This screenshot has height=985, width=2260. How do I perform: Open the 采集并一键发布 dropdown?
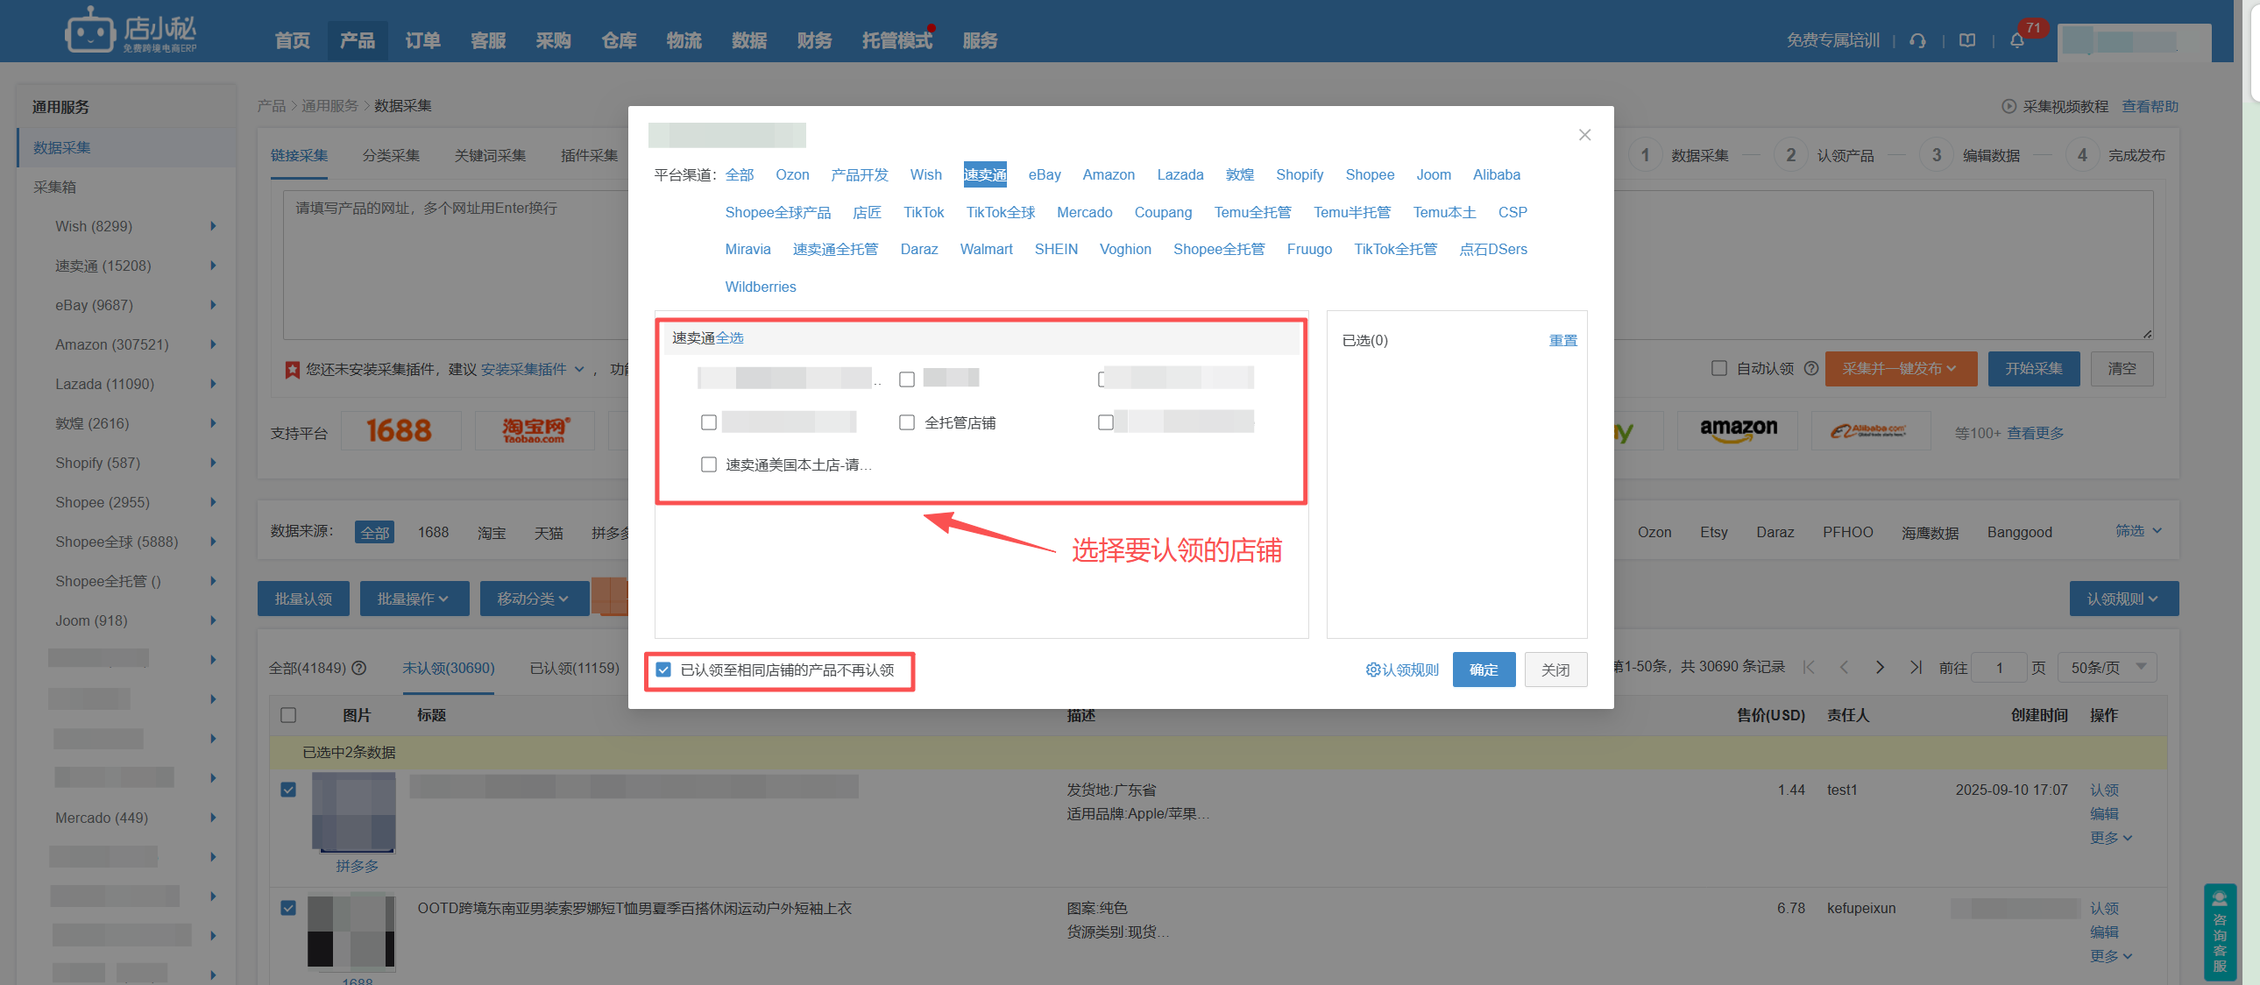pos(1901,369)
